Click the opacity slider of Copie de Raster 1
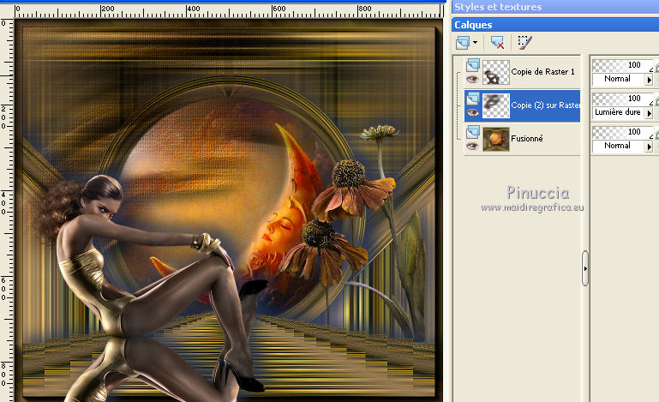659x402 pixels. tap(623, 65)
